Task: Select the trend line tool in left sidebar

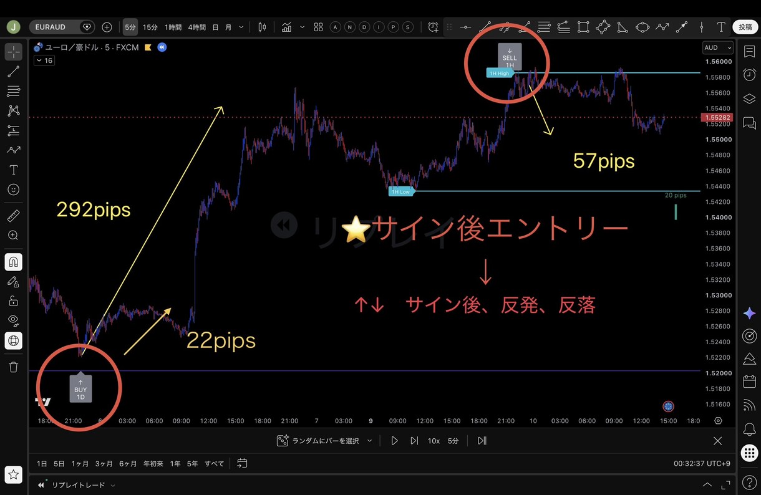Action: pyautogui.click(x=13, y=72)
